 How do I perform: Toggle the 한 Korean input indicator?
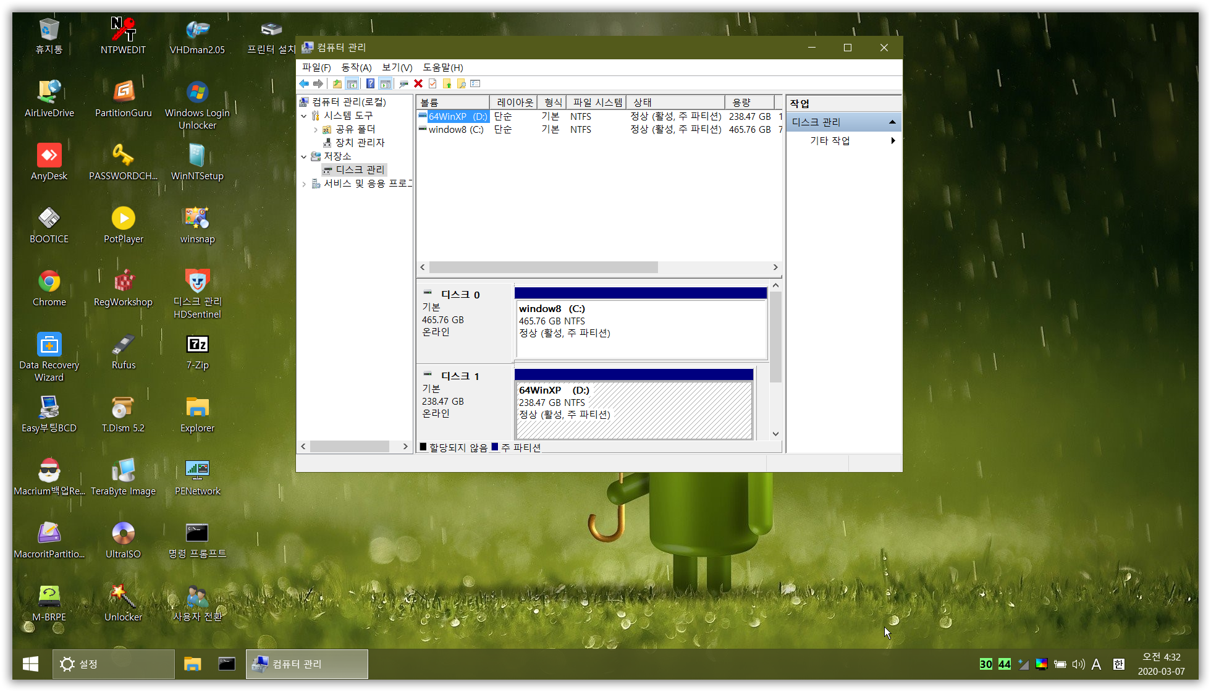click(x=1118, y=664)
